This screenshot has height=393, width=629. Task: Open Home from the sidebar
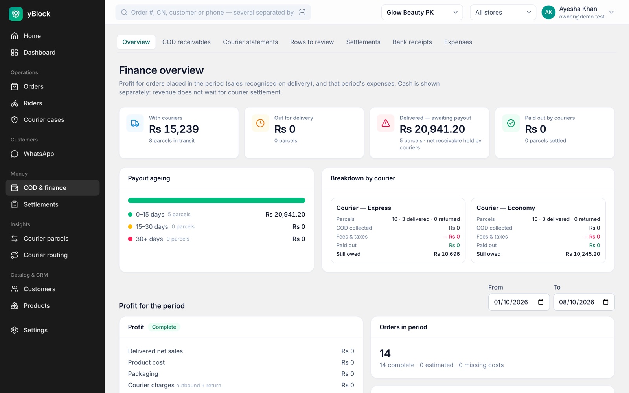coord(52,36)
